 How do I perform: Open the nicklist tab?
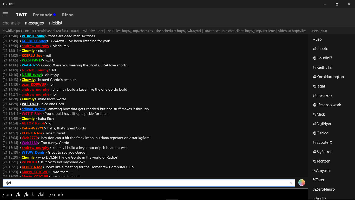[56, 23]
